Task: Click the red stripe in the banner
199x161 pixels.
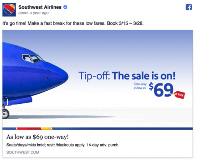Action: click(x=29, y=129)
